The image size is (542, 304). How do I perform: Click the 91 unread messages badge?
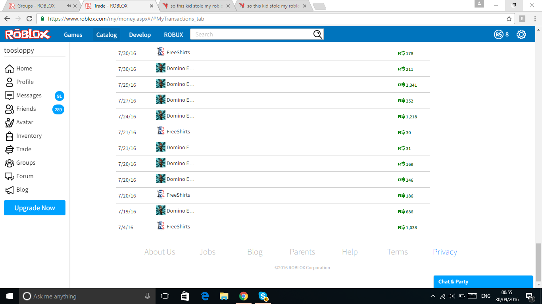(60, 96)
